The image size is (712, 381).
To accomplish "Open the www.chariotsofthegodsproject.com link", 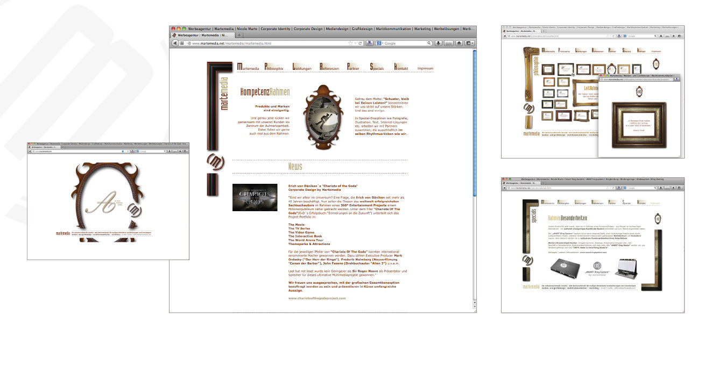I will tap(317, 297).
